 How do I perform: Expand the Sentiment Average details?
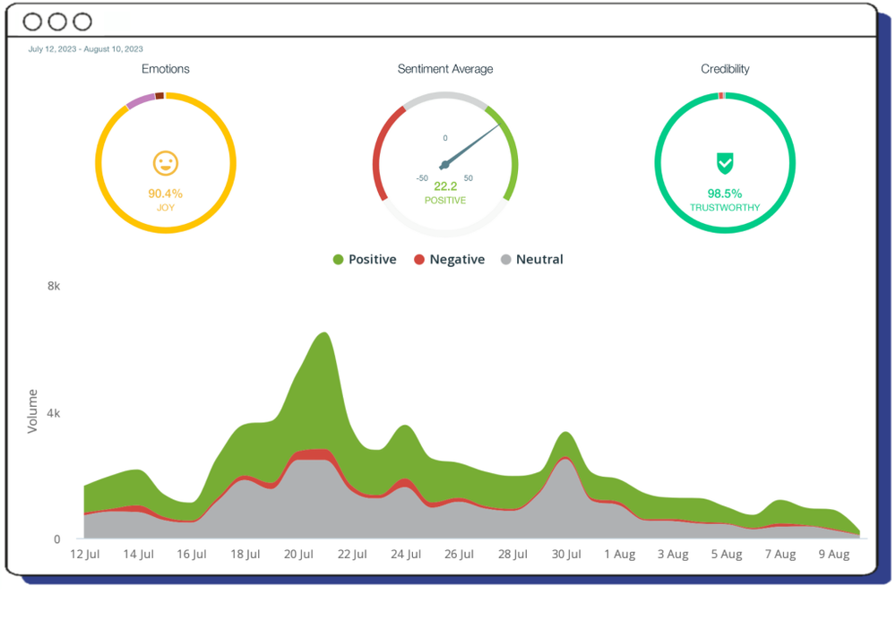[445, 69]
